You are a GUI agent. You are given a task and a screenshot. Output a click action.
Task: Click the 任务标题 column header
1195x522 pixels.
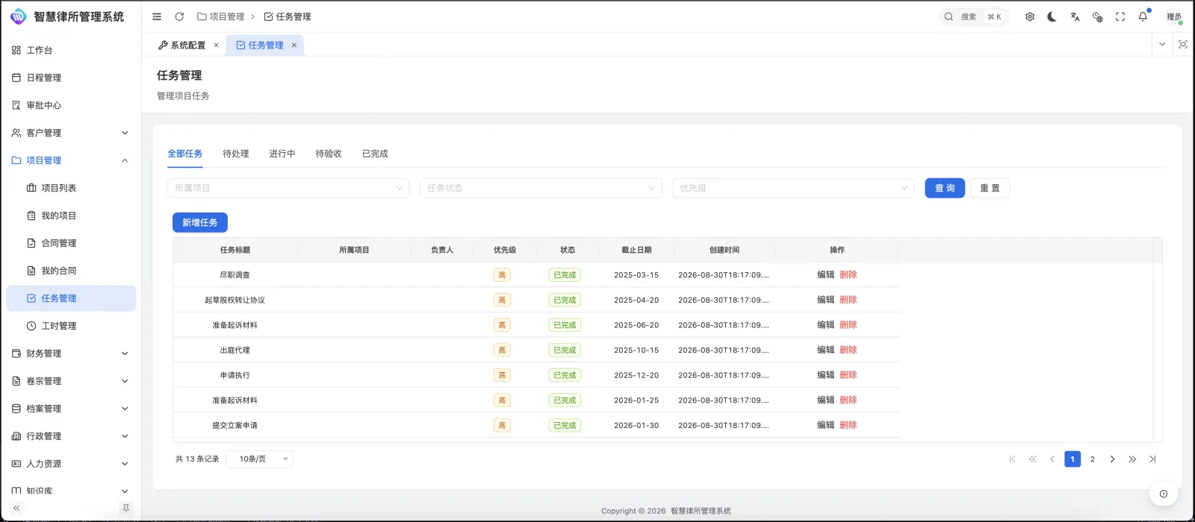(x=235, y=250)
